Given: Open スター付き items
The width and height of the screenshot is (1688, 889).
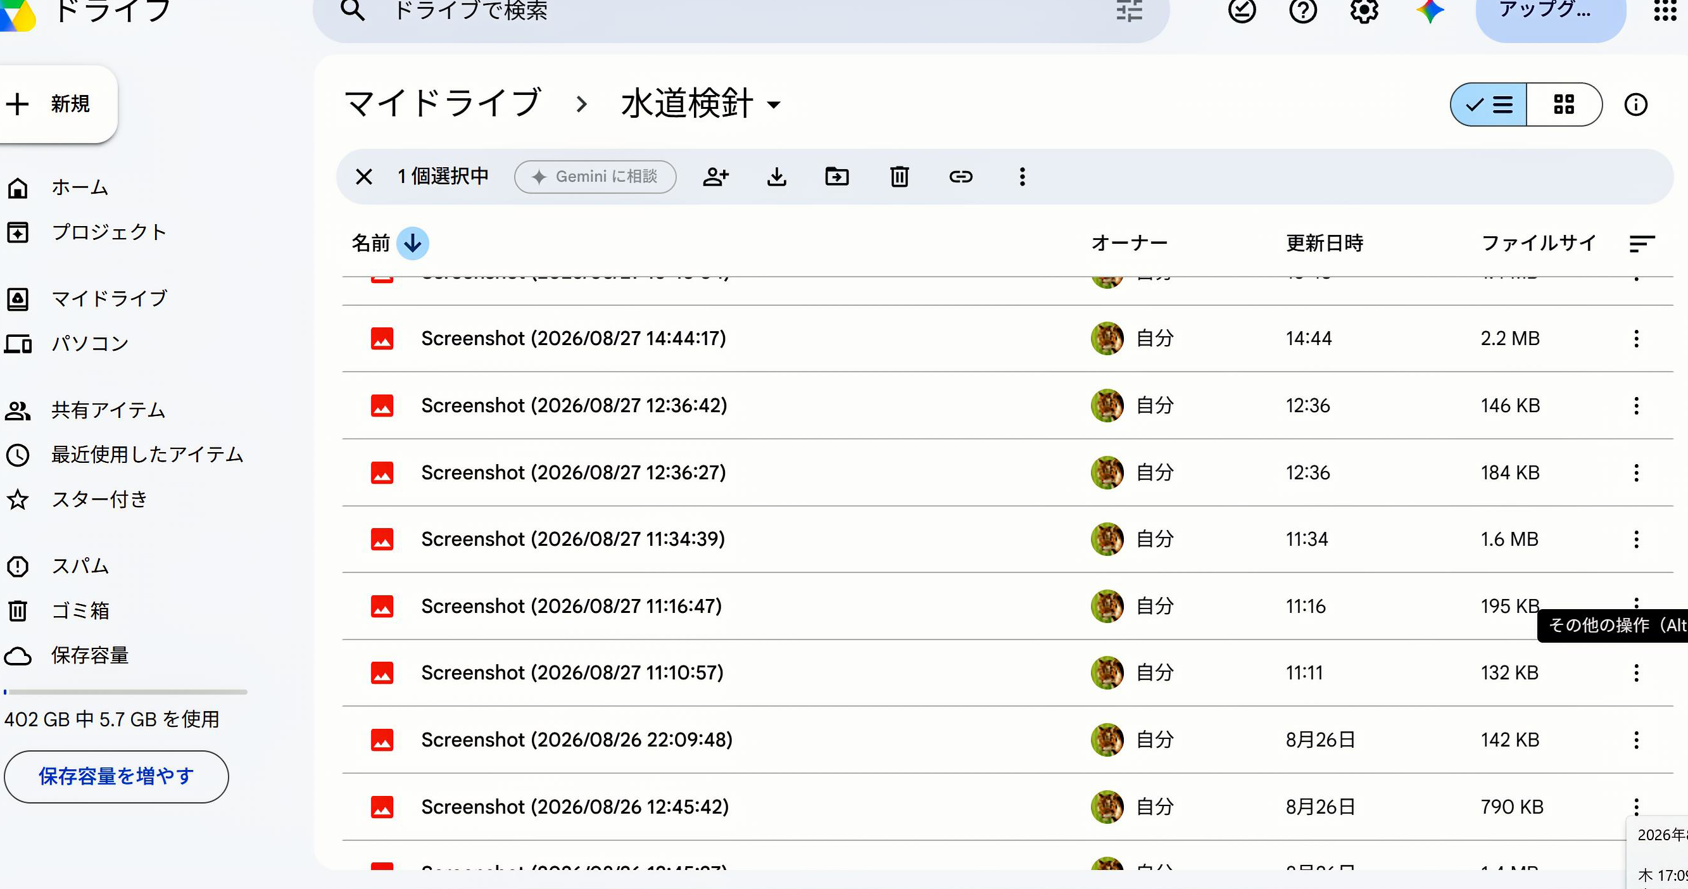Looking at the screenshot, I should 99,500.
